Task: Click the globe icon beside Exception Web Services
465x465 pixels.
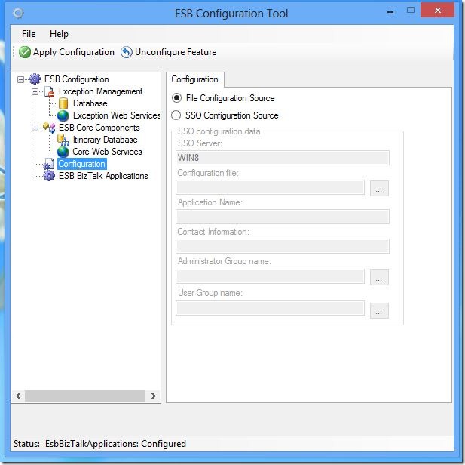Action: tap(63, 115)
